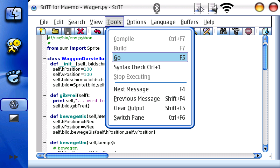Screen dimensions: 280x168
Task: Open the Buffers menu
Action: tap(189, 22)
